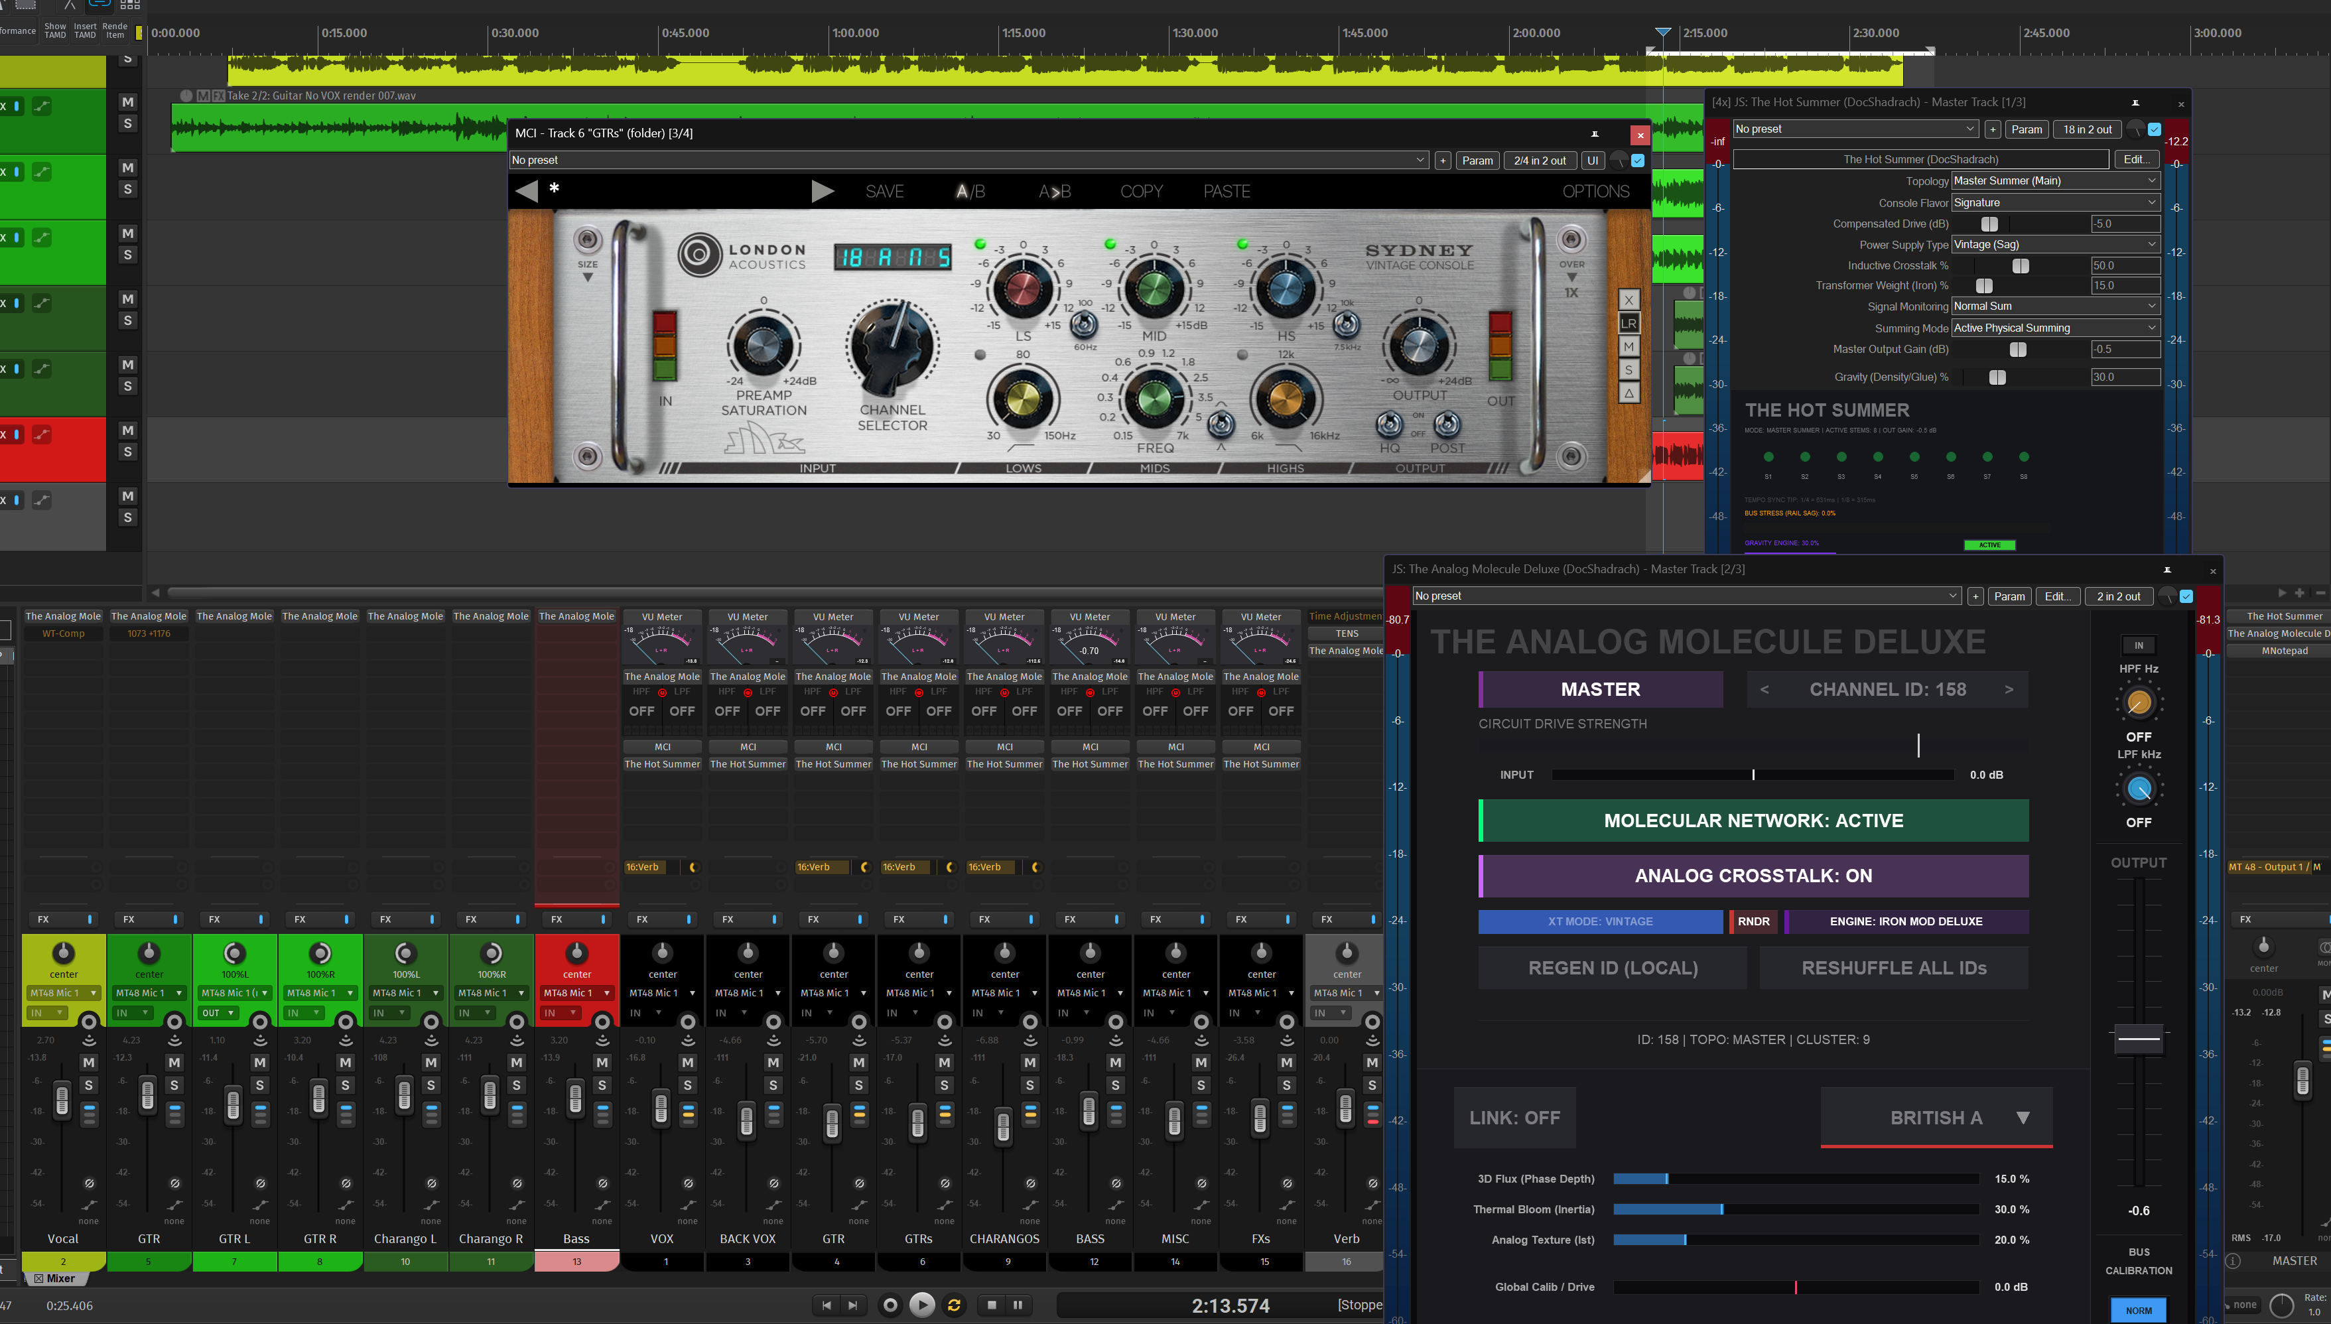Toggle the LINK: OFF button

pos(1514,1118)
